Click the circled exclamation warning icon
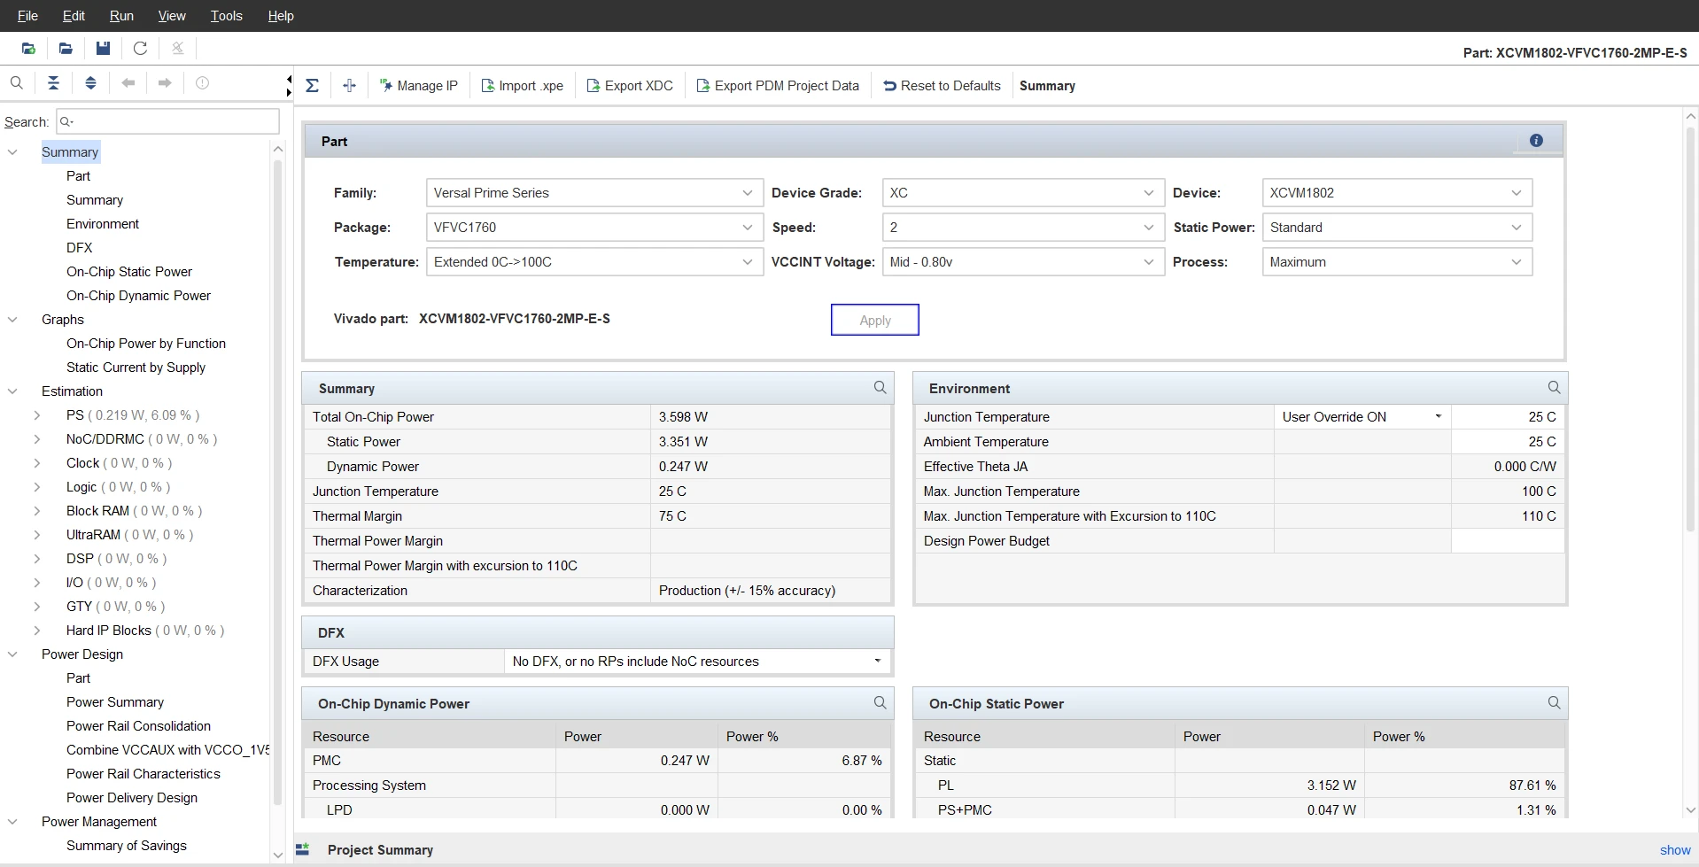1699x867 pixels. point(202,83)
